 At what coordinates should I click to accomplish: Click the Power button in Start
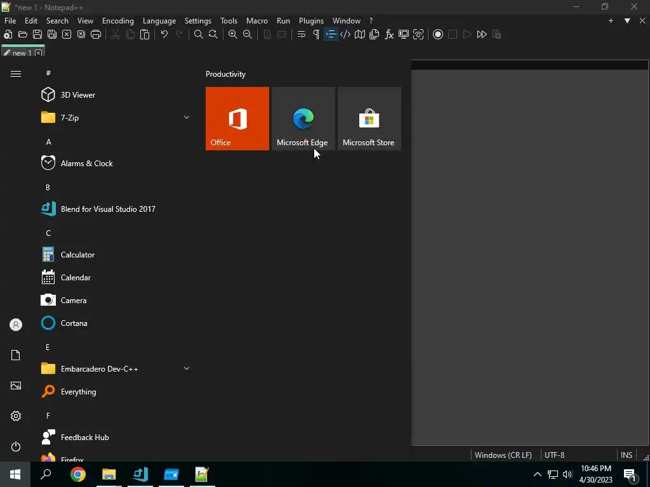16,446
